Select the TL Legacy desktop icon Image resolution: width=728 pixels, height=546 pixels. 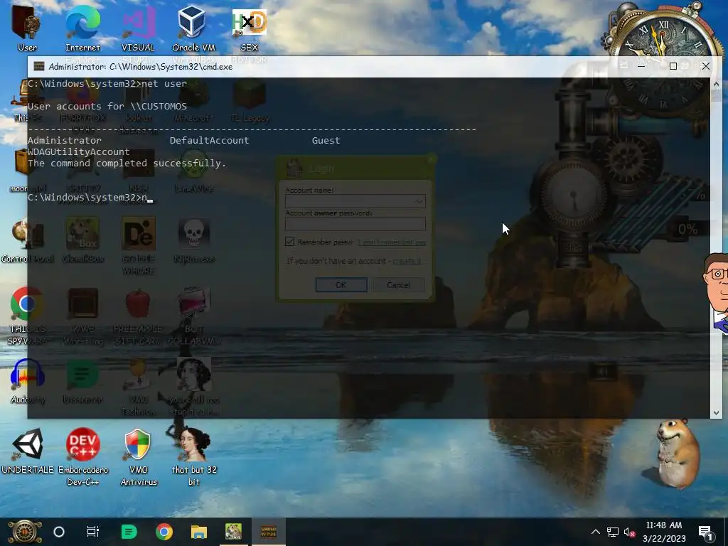[x=250, y=100]
